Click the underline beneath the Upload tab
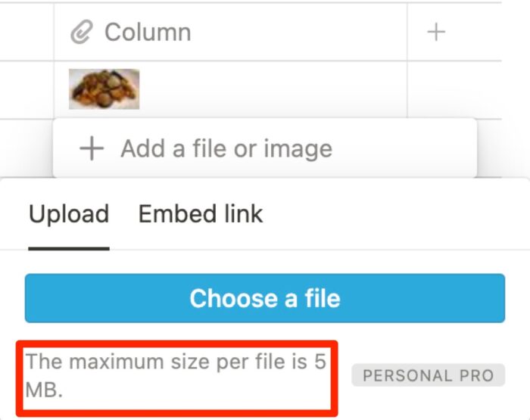Viewport: 530px width, 420px height. coord(69,247)
